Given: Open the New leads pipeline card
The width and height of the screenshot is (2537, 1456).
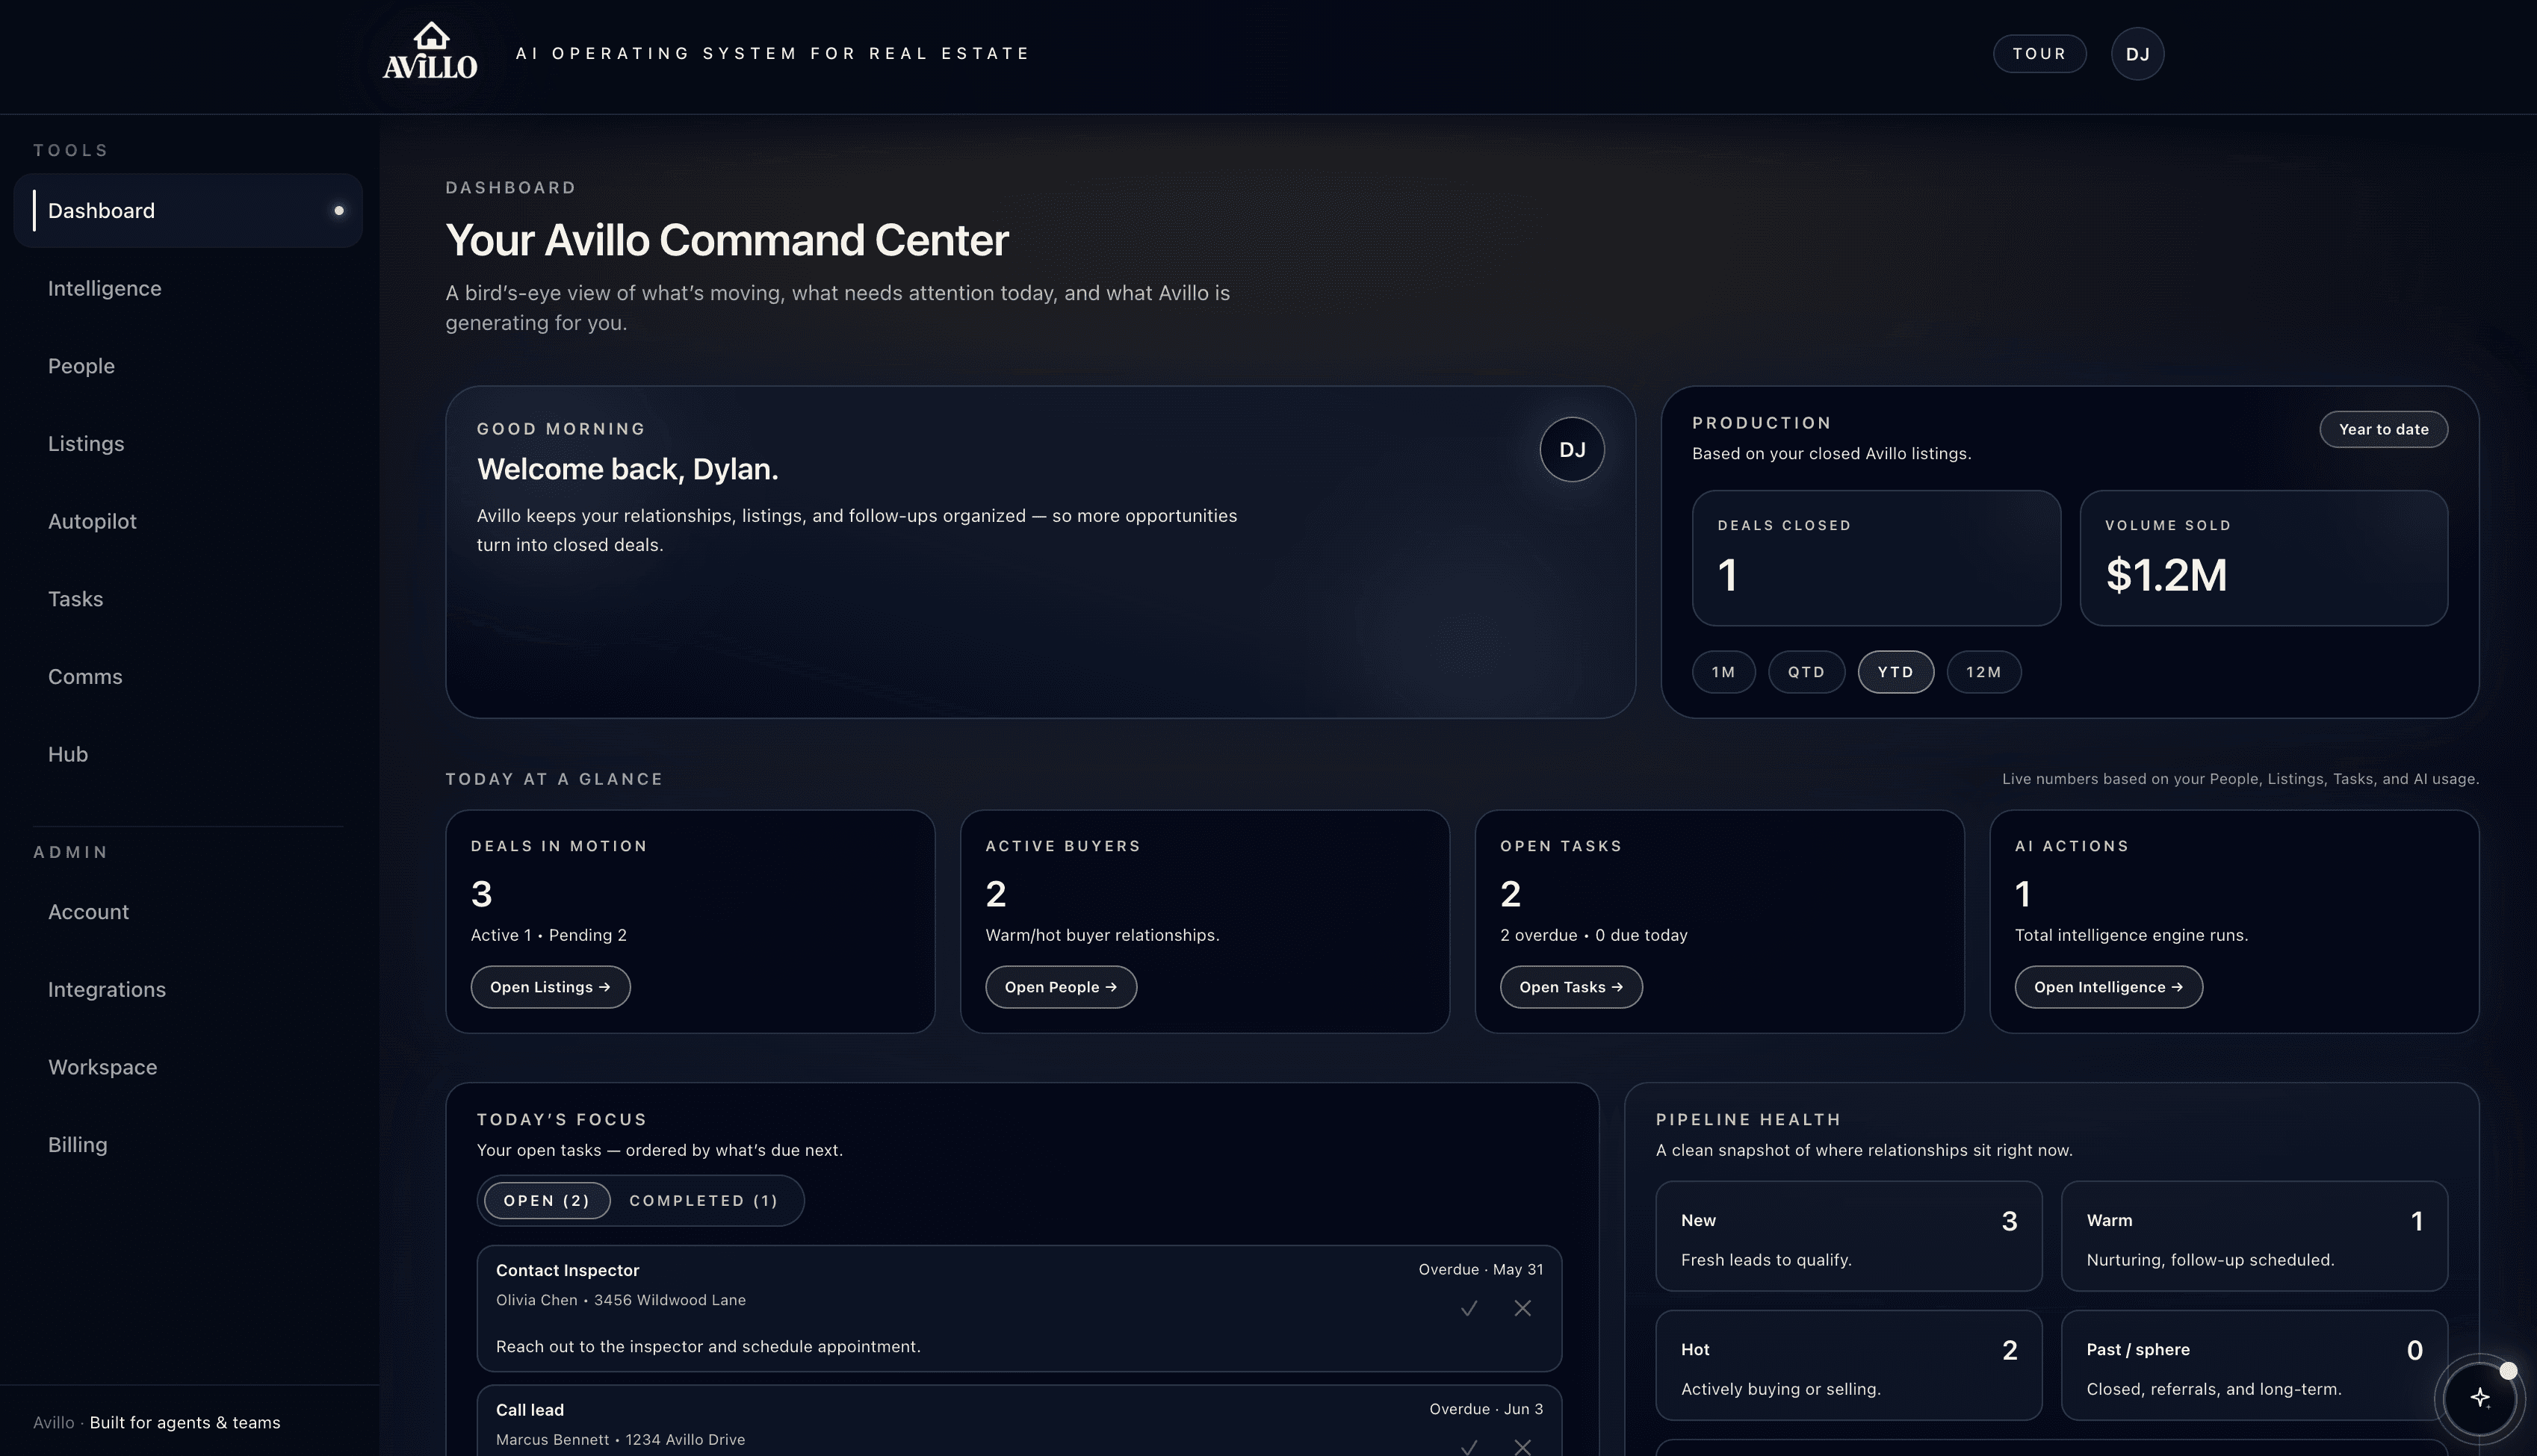Looking at the screenshot, I should coord(1847,1236).
